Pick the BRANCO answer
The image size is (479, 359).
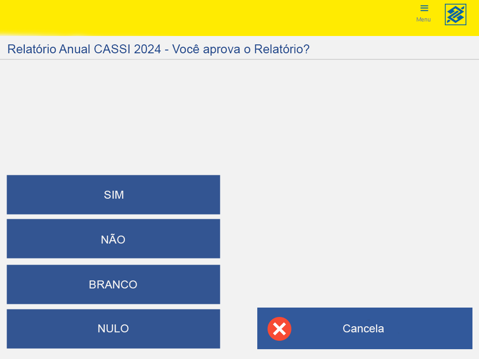(x=113, y=285)
